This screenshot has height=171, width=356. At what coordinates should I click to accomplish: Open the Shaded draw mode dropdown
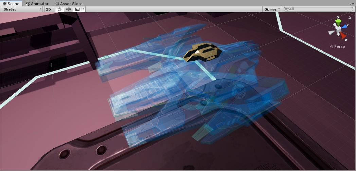point(22,9)
